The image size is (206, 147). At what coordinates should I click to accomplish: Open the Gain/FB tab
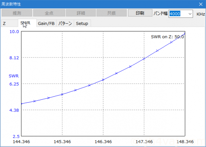pos(46,24)
